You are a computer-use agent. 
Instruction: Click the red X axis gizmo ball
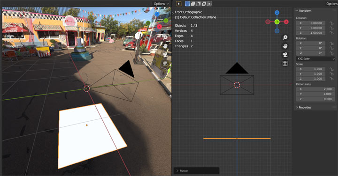point(286,22)
